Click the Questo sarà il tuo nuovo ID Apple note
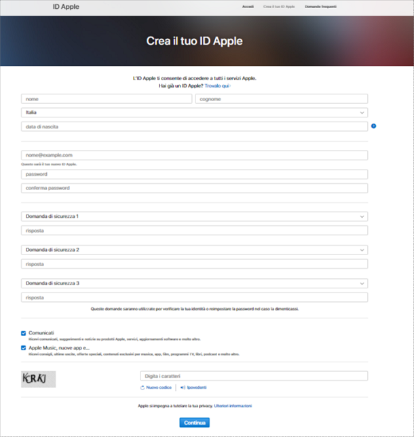The height and width of the screenshot is (437, 414). tap(49, 164)
